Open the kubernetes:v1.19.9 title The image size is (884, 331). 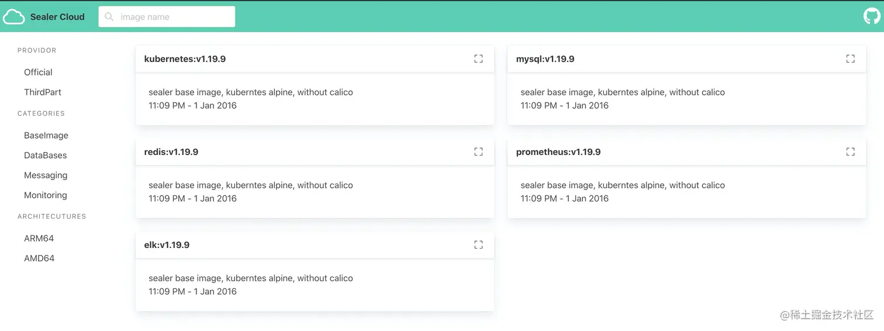tap(185, 59)
